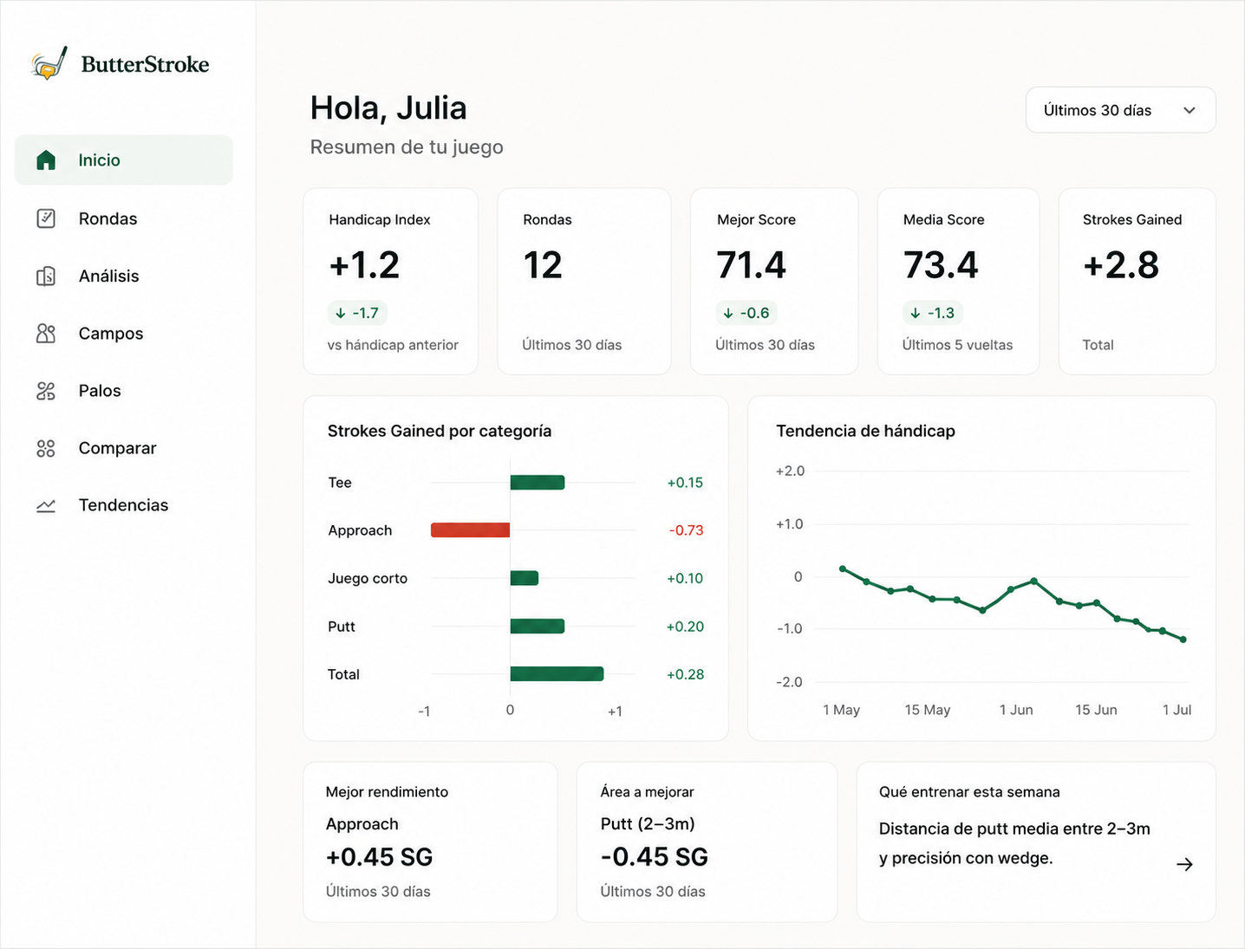The width and height of the screenshot is (1245, 949).
Task: Click the last point of the handicap trend line
Action: pyautogui.click(x=1183, y=640)
